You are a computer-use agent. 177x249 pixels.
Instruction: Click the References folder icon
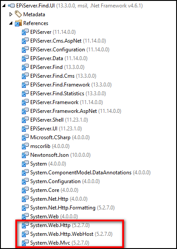[18, 23]
